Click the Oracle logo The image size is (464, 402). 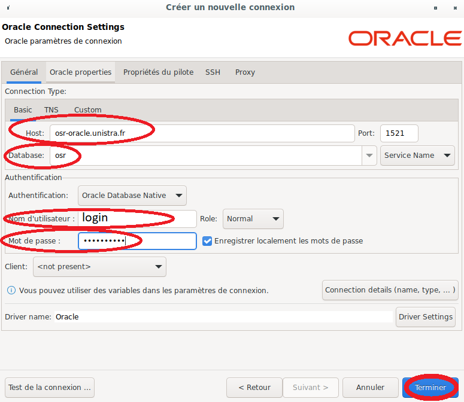405,38
